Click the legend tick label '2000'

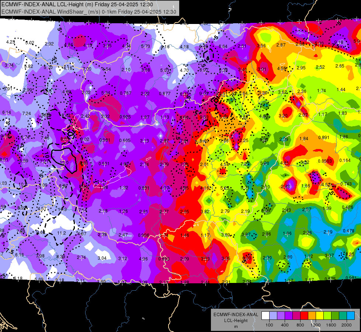(347, 325)
